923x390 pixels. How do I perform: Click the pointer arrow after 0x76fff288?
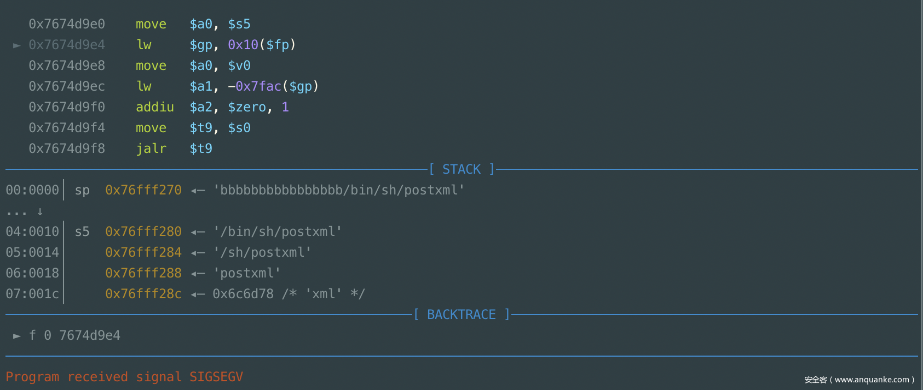click(x=198, y=274)
